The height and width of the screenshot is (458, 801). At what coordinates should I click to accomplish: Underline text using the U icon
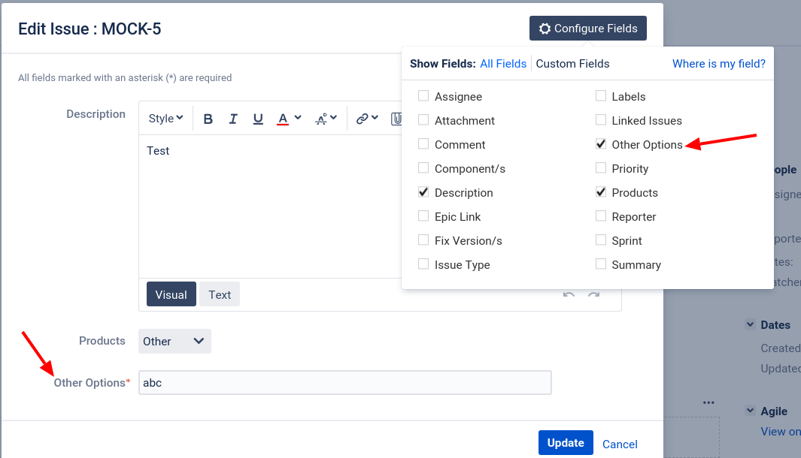(x=257, y=119)
